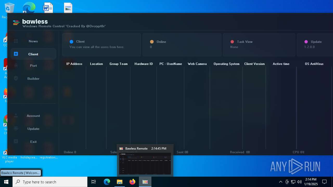The width and height of the screenshot is (333, 187).
Task: Click the red Task View dot
Action: click(x=232, y=42)
